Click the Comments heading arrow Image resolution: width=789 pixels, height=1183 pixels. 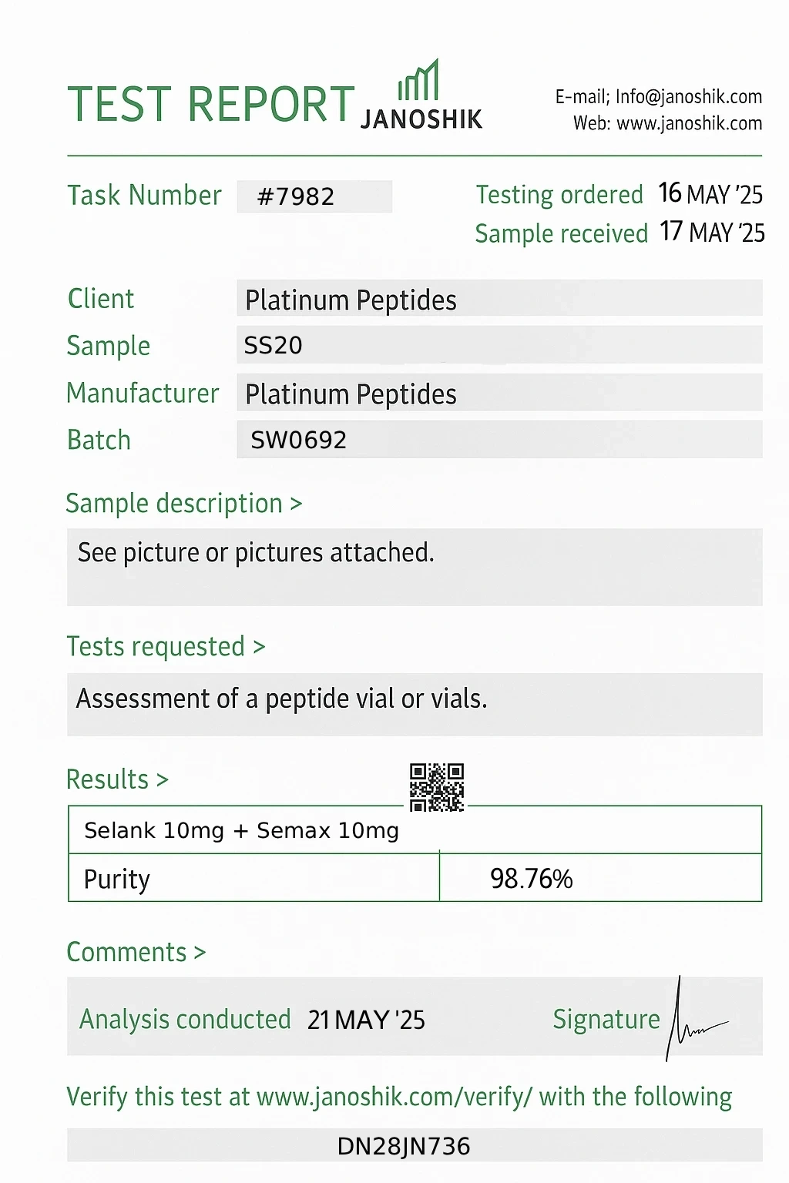pos(200,953)
